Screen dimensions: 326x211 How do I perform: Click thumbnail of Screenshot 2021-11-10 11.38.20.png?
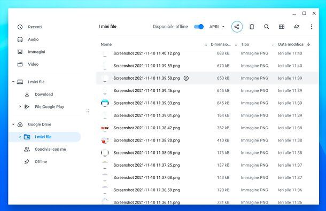coord(105,140)
